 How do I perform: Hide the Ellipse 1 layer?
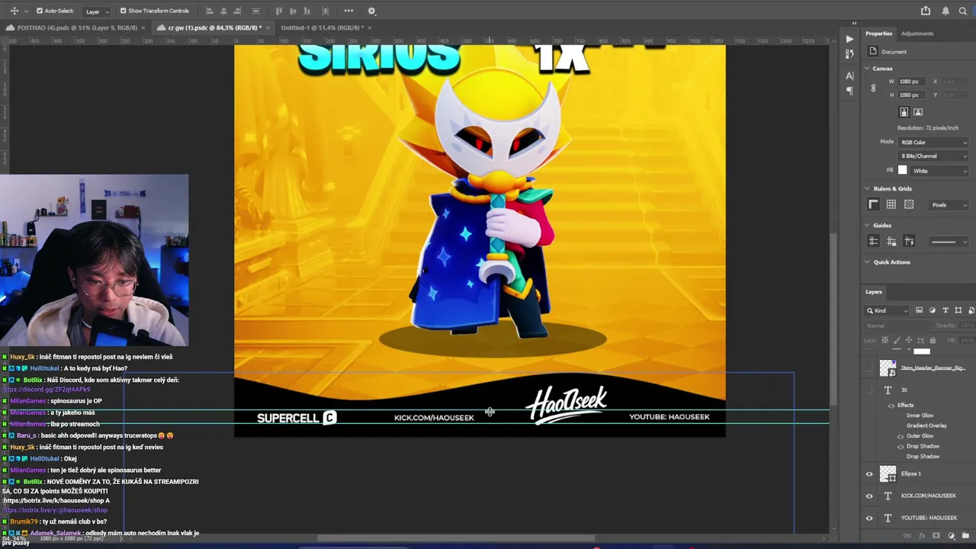(869, 474)
